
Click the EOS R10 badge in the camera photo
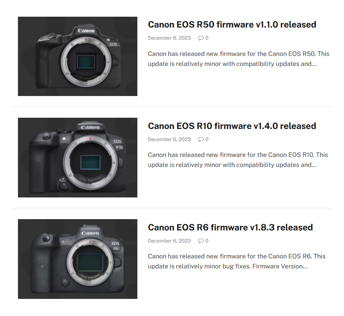pyautogui.click(x=119, y=144)
